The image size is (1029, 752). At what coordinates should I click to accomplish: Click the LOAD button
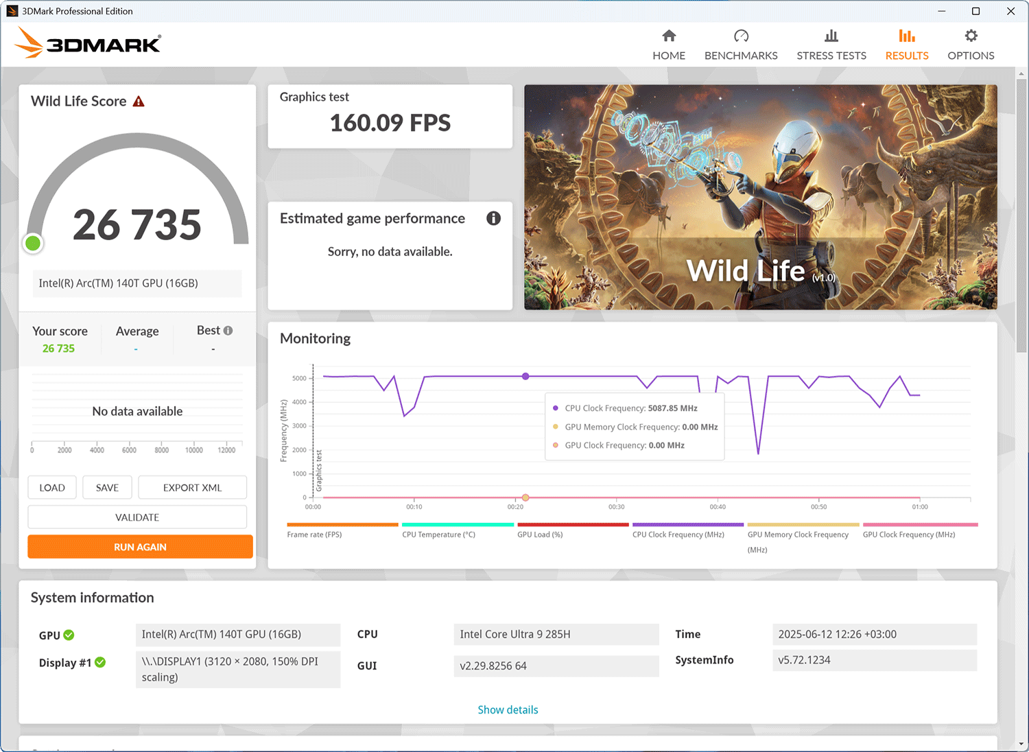pyautogui.click(x=52, y=488)
